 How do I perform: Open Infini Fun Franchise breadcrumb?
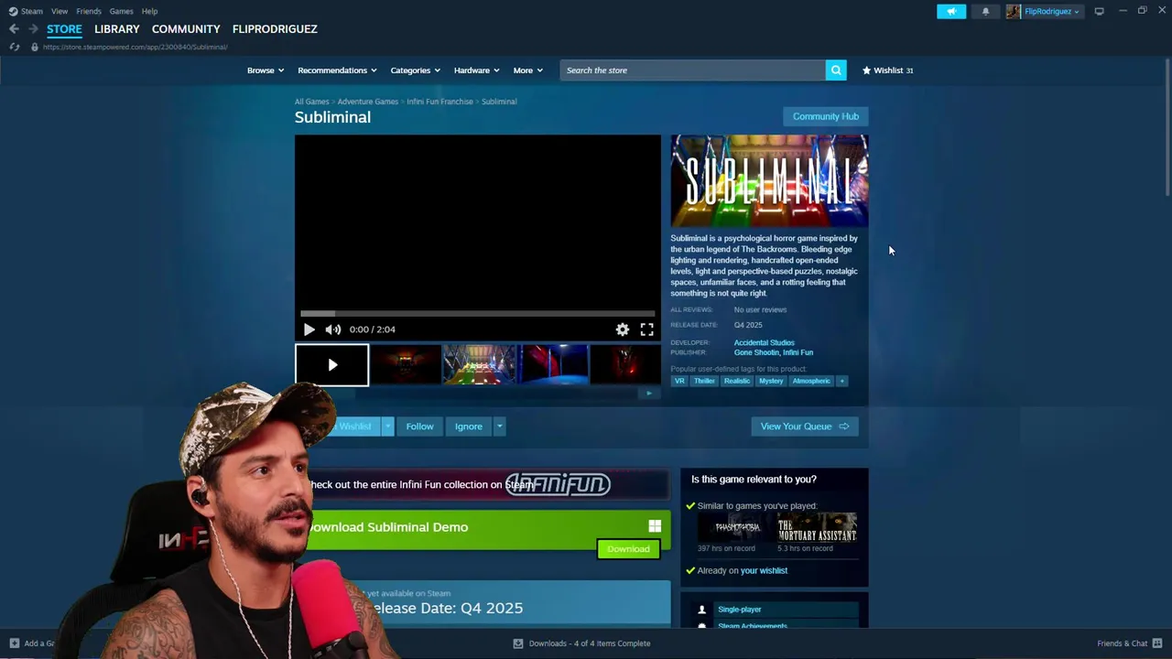click(439, 102)
